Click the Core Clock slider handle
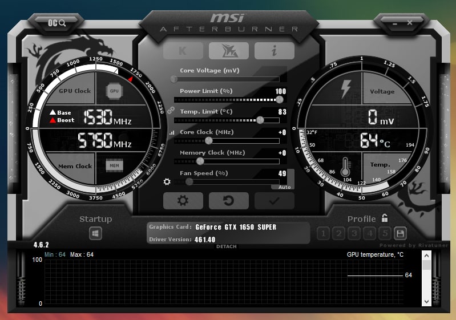The width and height of the screenshot is (456, 320). 208,141
